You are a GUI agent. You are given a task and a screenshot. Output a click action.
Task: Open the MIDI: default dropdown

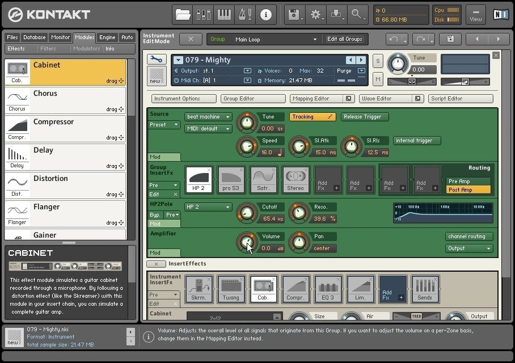[208, 128]
